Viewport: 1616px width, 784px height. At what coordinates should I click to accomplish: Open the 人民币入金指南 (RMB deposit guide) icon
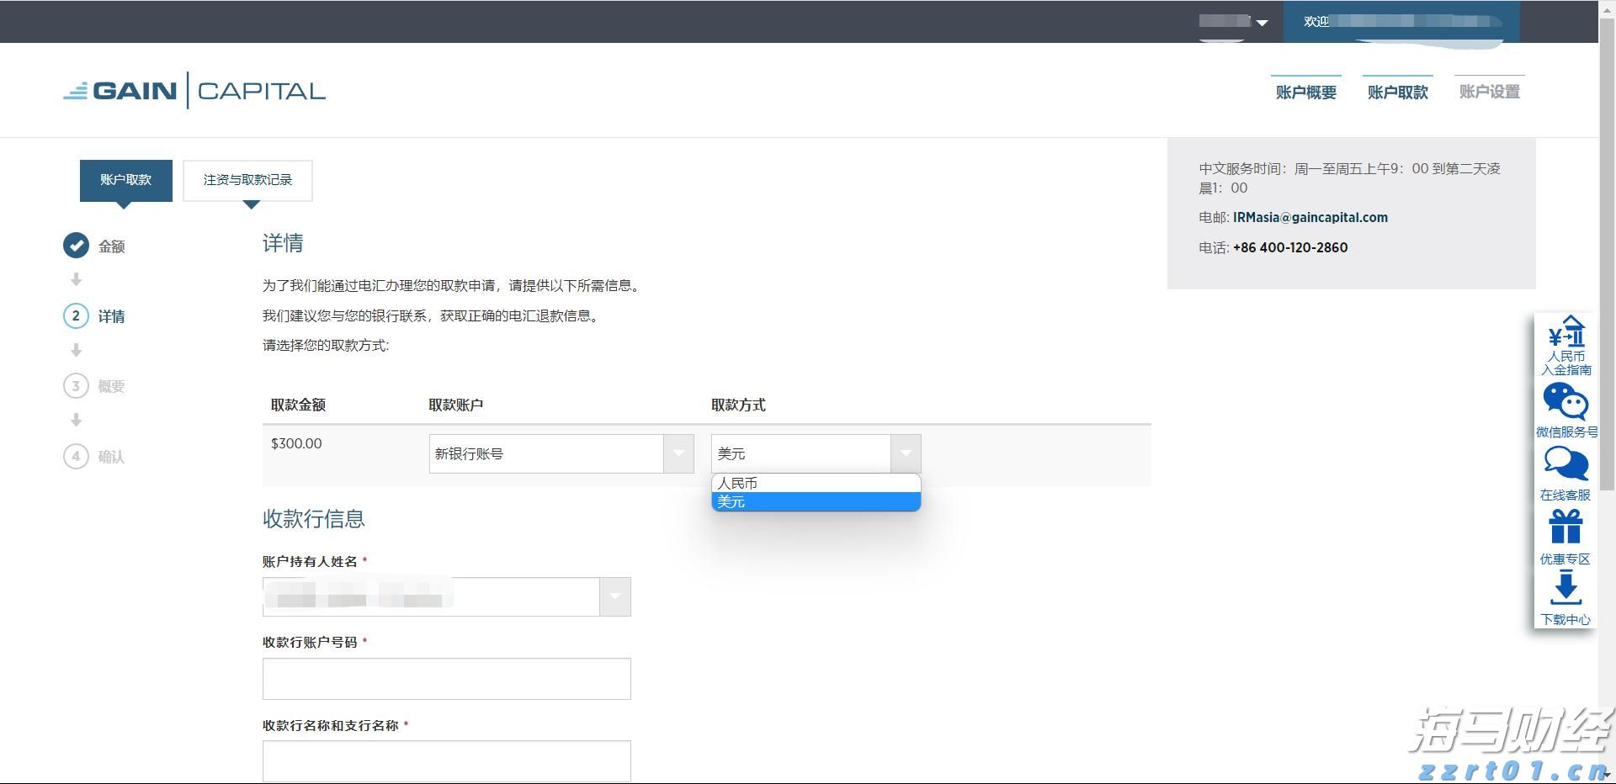coord(1564,343)
